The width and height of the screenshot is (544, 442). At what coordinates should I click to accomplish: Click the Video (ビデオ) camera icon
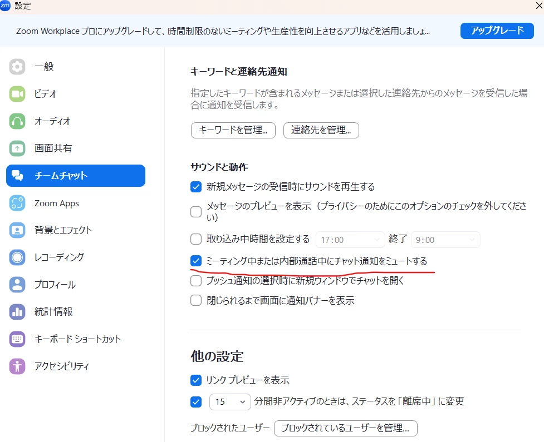click(x=17, y=94)
